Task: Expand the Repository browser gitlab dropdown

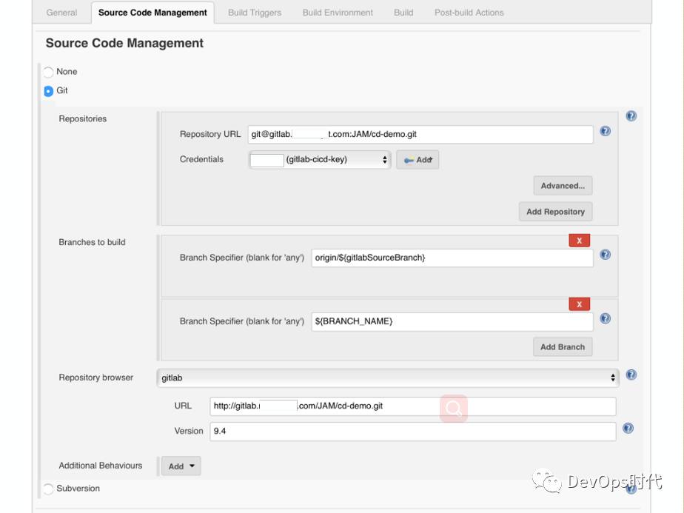Action: coord(389,378)
